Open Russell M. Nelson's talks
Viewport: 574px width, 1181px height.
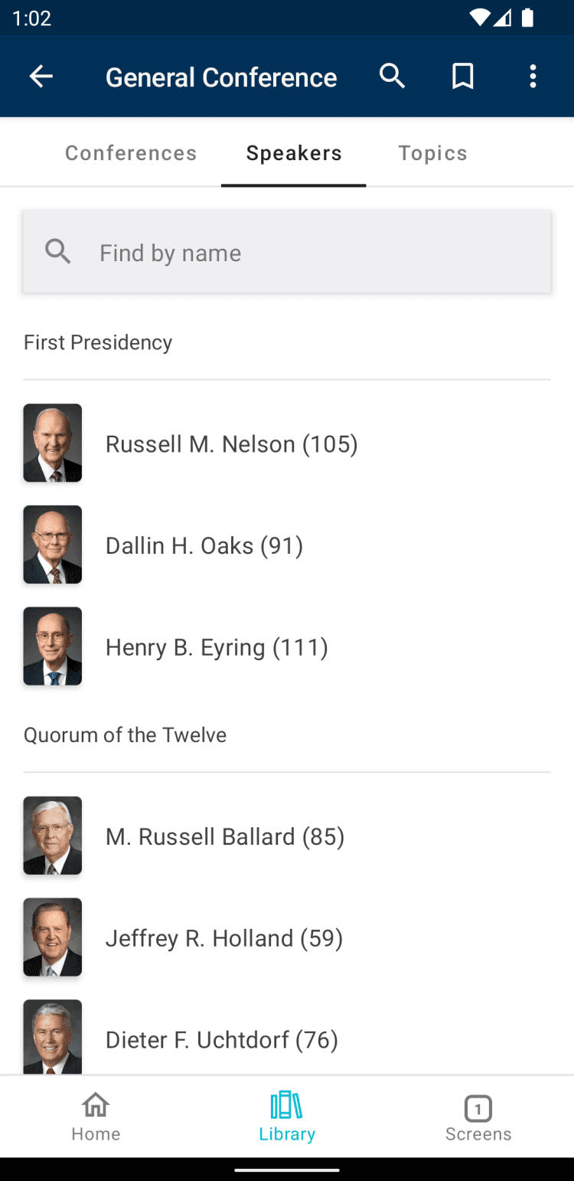pos(231,444)
